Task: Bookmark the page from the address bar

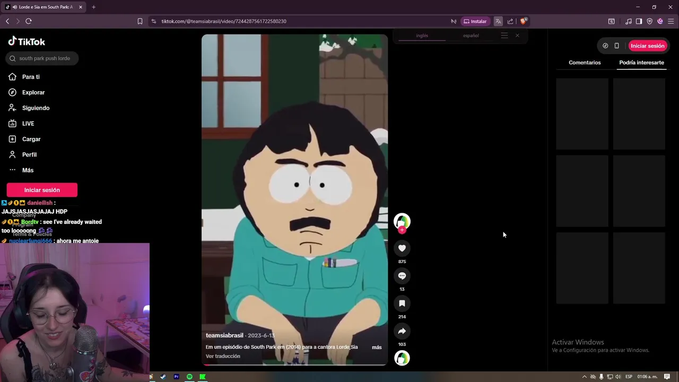Action: (140, 21)
